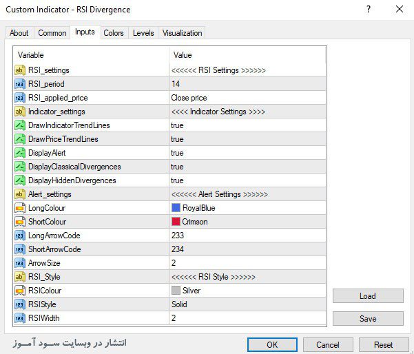Image resolution: width=414 pixels, height=354 pixels.
Task: Click the icon beside LongArrowCode
Action: [x=20, y=236]
